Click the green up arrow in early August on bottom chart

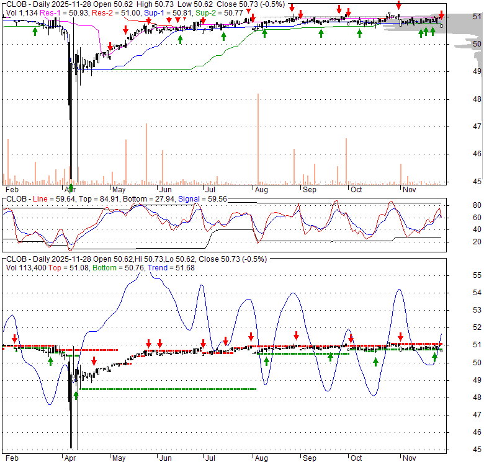[x=266, y=361]
